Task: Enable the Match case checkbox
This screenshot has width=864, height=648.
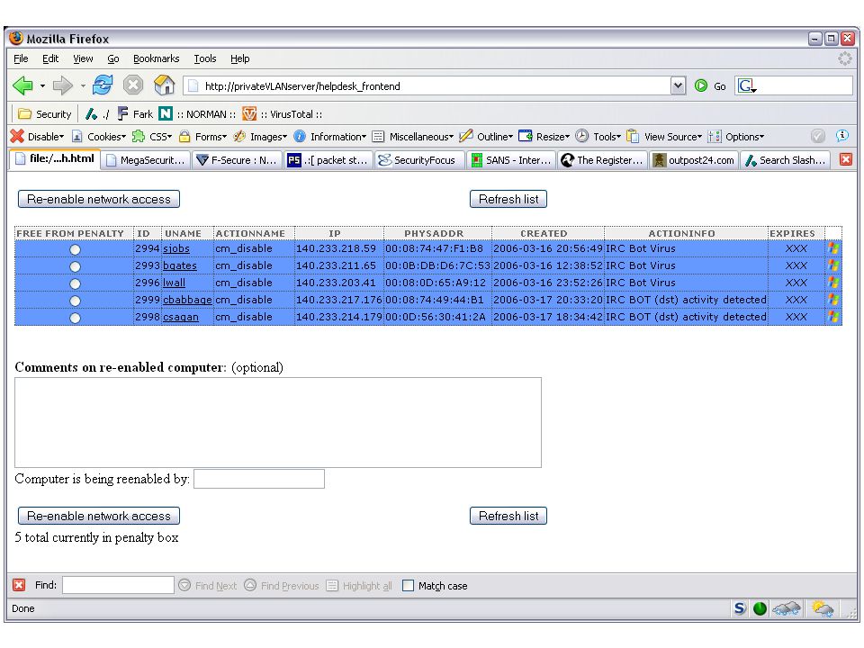Action: pos(409,585)
